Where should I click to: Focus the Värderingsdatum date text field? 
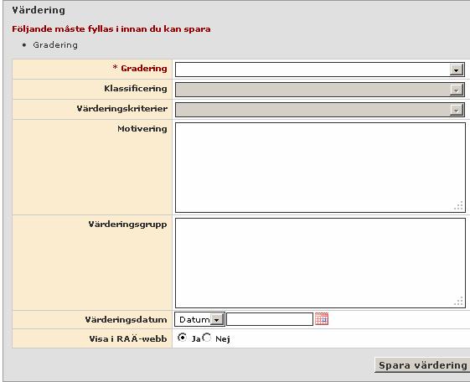point(270,319)
